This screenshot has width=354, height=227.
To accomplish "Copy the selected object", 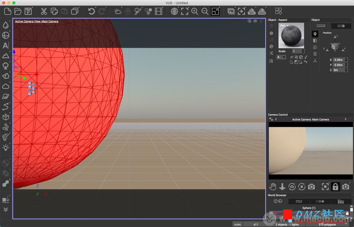I will point(54,11).
